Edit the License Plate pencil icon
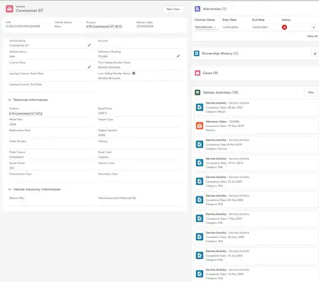The height and width of the screenshot is (282, 319). (89, 67)
